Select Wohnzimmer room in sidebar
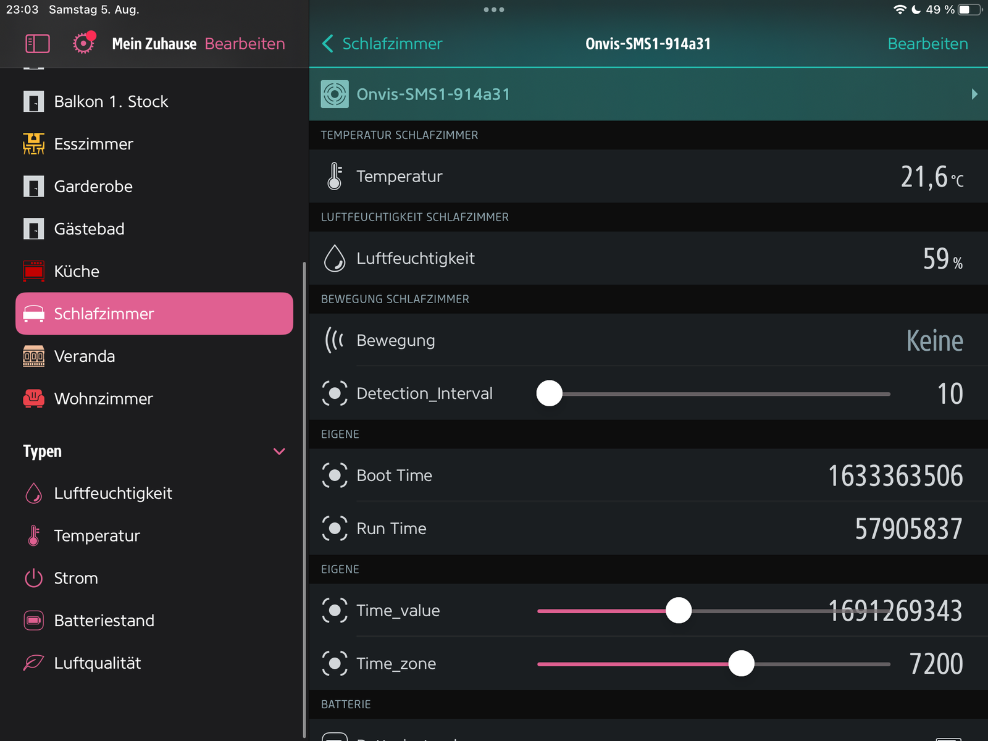This screenshot has height=741, width=988. pyautogui.click(x=103, y=399)
